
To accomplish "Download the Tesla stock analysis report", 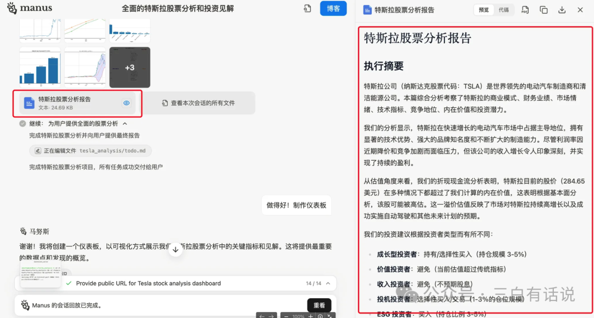I will [x=562, y=9].
